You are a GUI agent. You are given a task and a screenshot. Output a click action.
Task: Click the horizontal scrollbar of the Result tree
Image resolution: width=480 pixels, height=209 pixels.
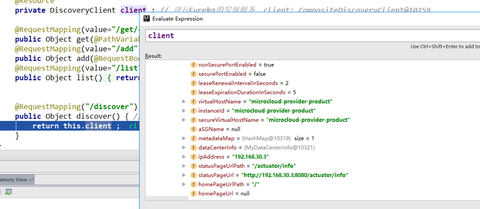coord(167,198)
